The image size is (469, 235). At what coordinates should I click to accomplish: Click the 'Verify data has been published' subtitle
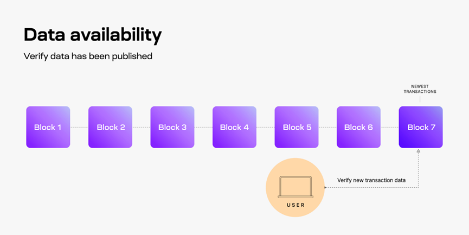tap(88, 56)
